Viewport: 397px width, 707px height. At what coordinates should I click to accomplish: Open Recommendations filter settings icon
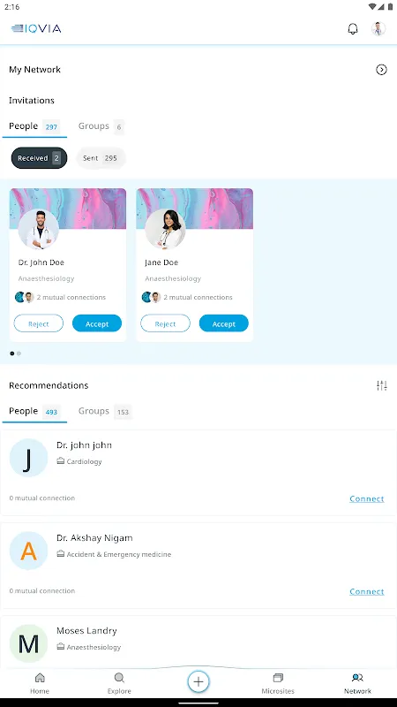tap(382, 385)
